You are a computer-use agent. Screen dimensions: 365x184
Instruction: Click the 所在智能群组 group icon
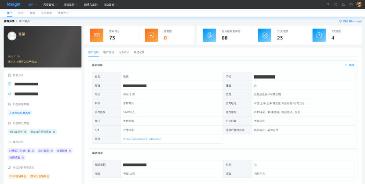pyautogui.click(x=10, y=104)
